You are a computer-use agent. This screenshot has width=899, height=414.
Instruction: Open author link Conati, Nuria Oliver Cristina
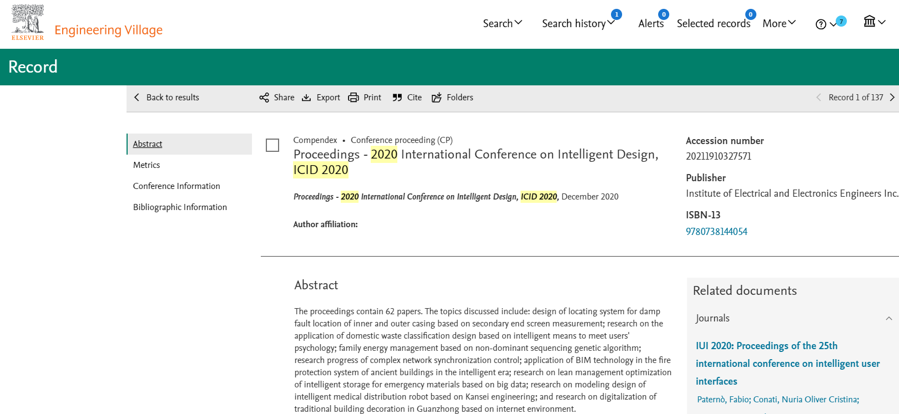tap(806, 400)
